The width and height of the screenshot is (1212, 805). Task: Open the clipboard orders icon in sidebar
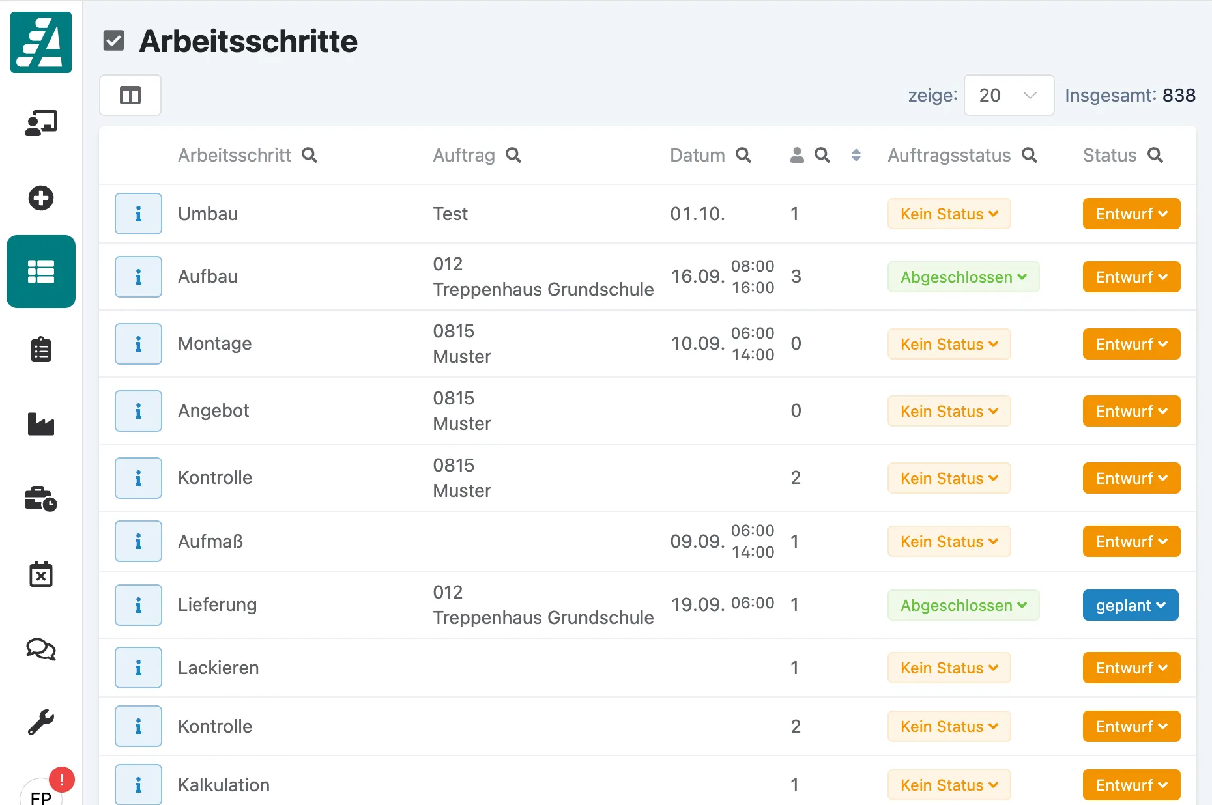(40, 350)
